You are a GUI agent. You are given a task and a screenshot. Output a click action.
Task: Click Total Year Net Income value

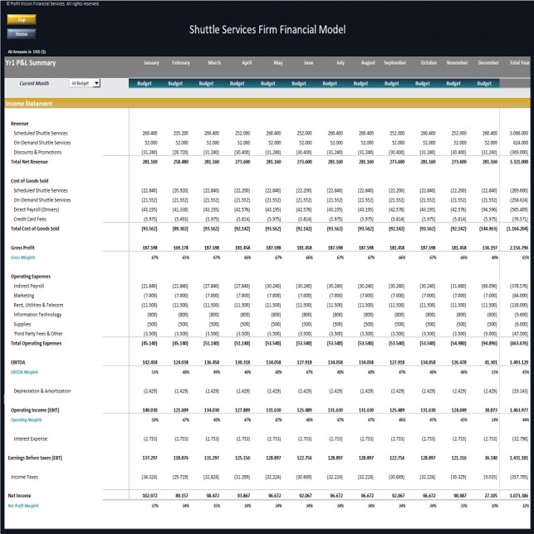(x=519, y=495)
